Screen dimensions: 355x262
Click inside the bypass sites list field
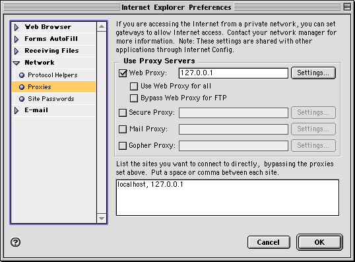228,198
